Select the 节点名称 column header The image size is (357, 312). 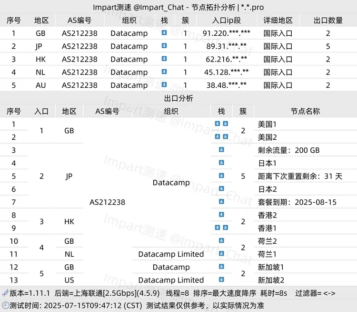305,111
